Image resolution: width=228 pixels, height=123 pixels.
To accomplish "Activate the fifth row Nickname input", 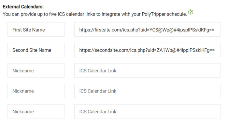I will click(x=36, y=111).
